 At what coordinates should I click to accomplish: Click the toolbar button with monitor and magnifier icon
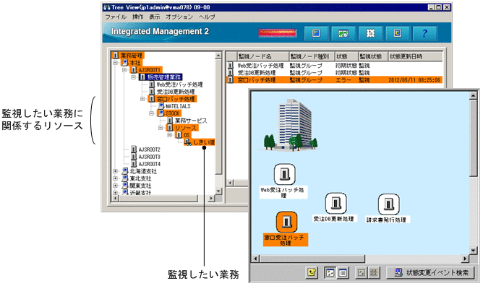click(343, 33)
